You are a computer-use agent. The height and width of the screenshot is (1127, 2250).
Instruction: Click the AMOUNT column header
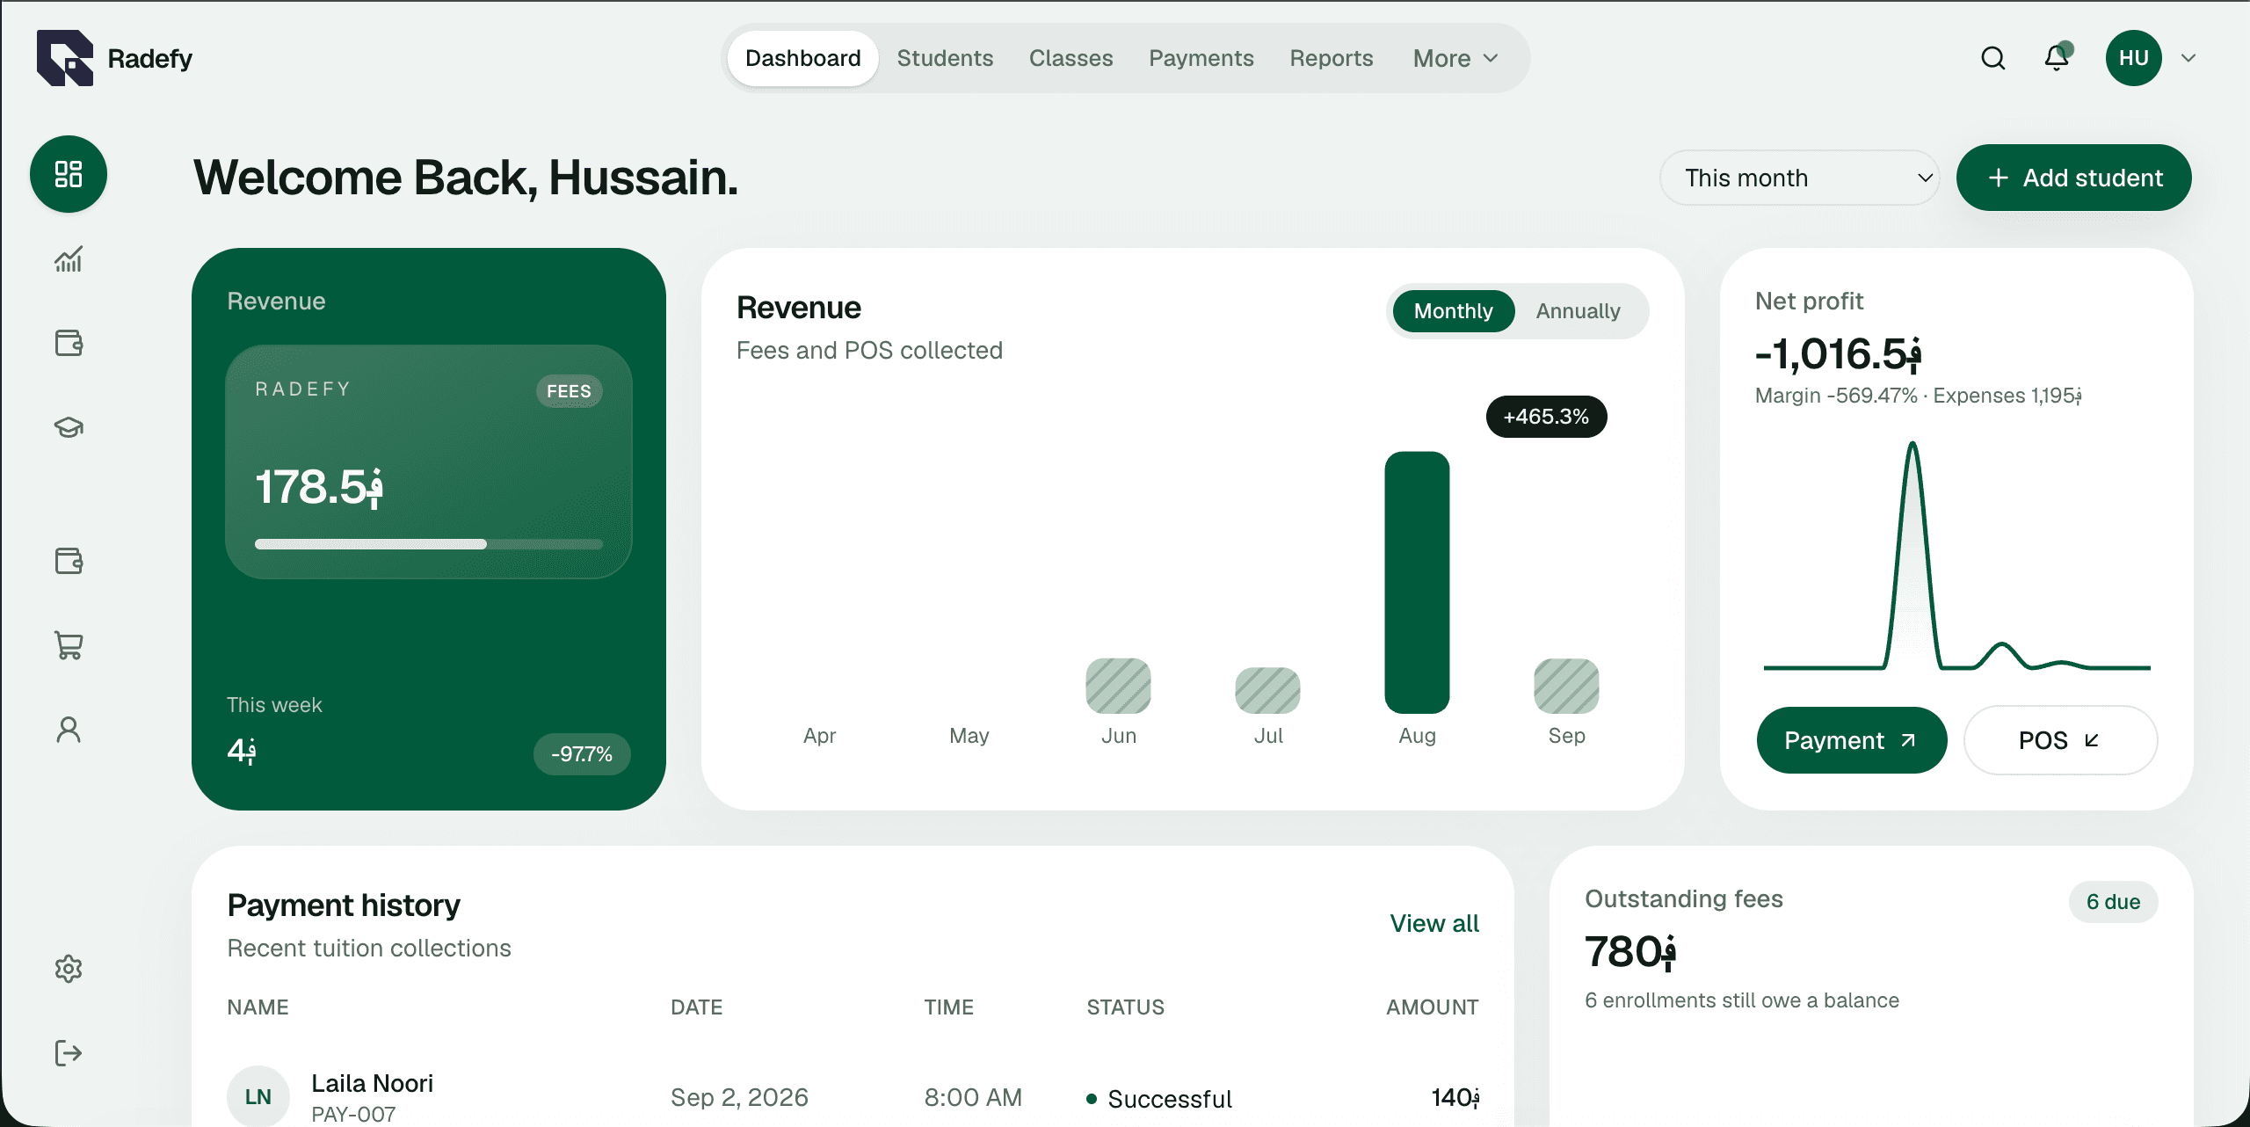pyautogui.click(x=1433, y=1007)
